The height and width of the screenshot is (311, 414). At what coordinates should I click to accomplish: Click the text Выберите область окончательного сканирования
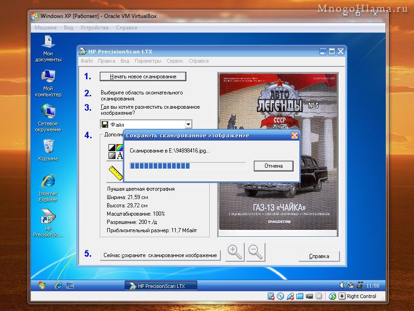(x=142, y=95)
